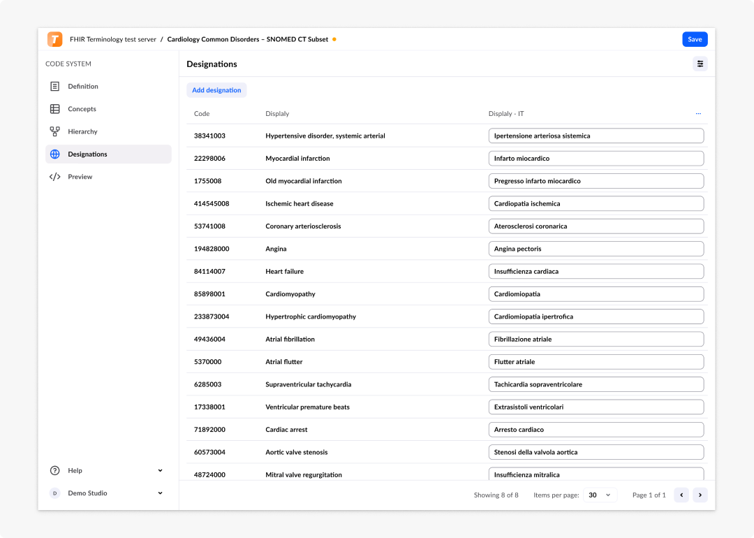Edit the Pregresso infarto miocardico field

(596, 181)
